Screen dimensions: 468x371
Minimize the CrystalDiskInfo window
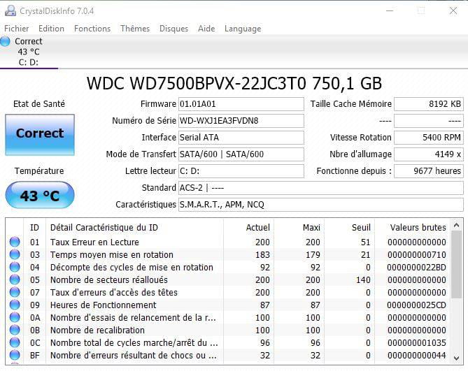(x=390, y=10)
